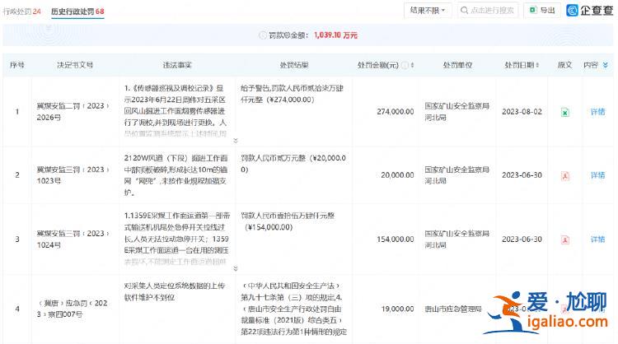Select the 历史行政处罚 68 tab

[77, 12]
